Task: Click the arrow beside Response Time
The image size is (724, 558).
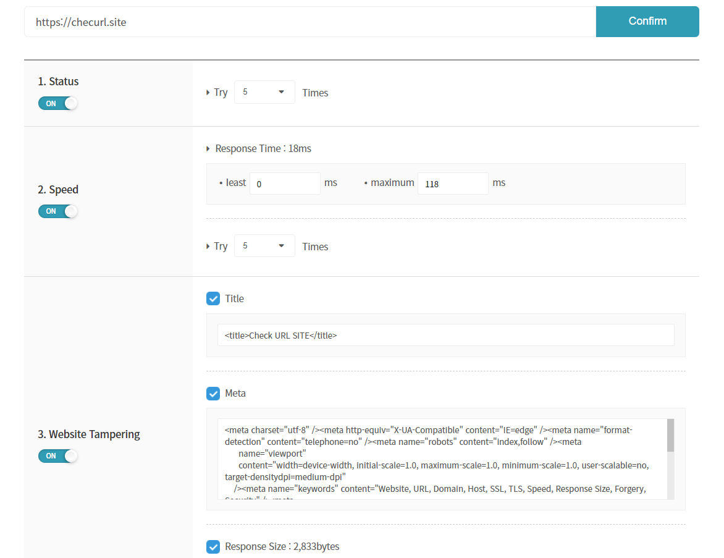Action: click(x=208, y=149)
